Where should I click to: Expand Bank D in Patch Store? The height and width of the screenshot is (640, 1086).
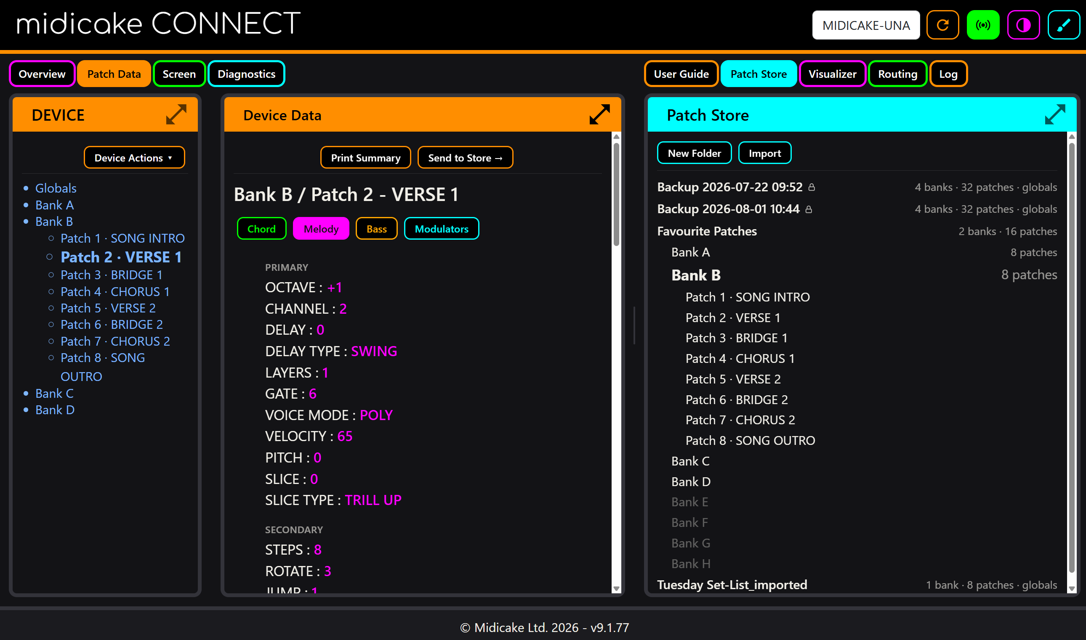(x=691, y=482)
